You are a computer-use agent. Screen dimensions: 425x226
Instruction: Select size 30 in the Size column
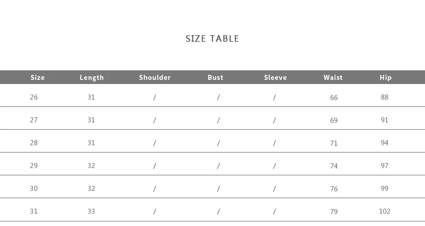[34, 189]
